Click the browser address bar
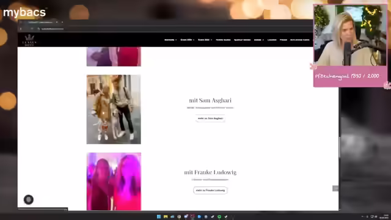The width and height of the screenshot is (391, 220). [x=175, y=29]
